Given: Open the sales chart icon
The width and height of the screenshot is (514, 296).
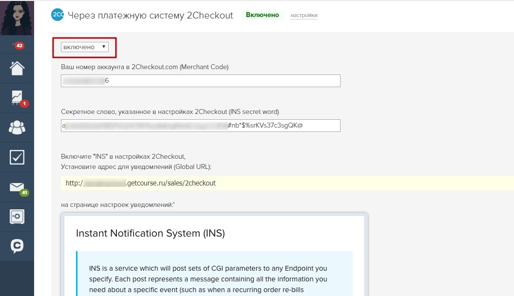Looking at the screenshot, I should point(17,98).
